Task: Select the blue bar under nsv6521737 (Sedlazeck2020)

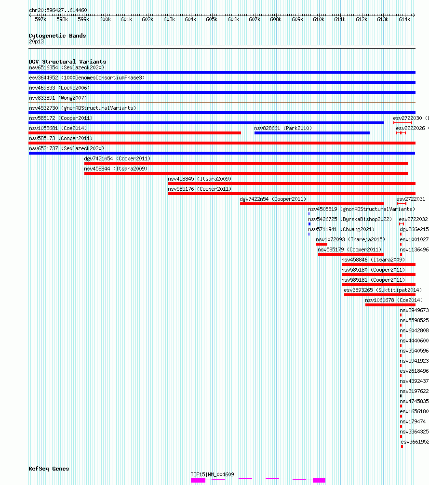Action: (222, 153)
